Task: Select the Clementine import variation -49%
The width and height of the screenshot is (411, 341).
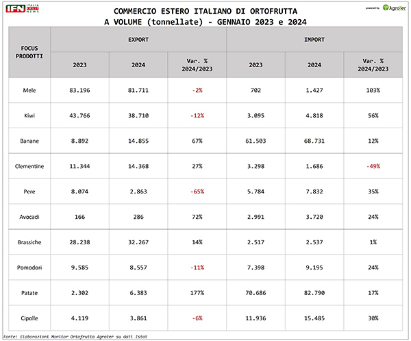Action: (x=371, y=165)
